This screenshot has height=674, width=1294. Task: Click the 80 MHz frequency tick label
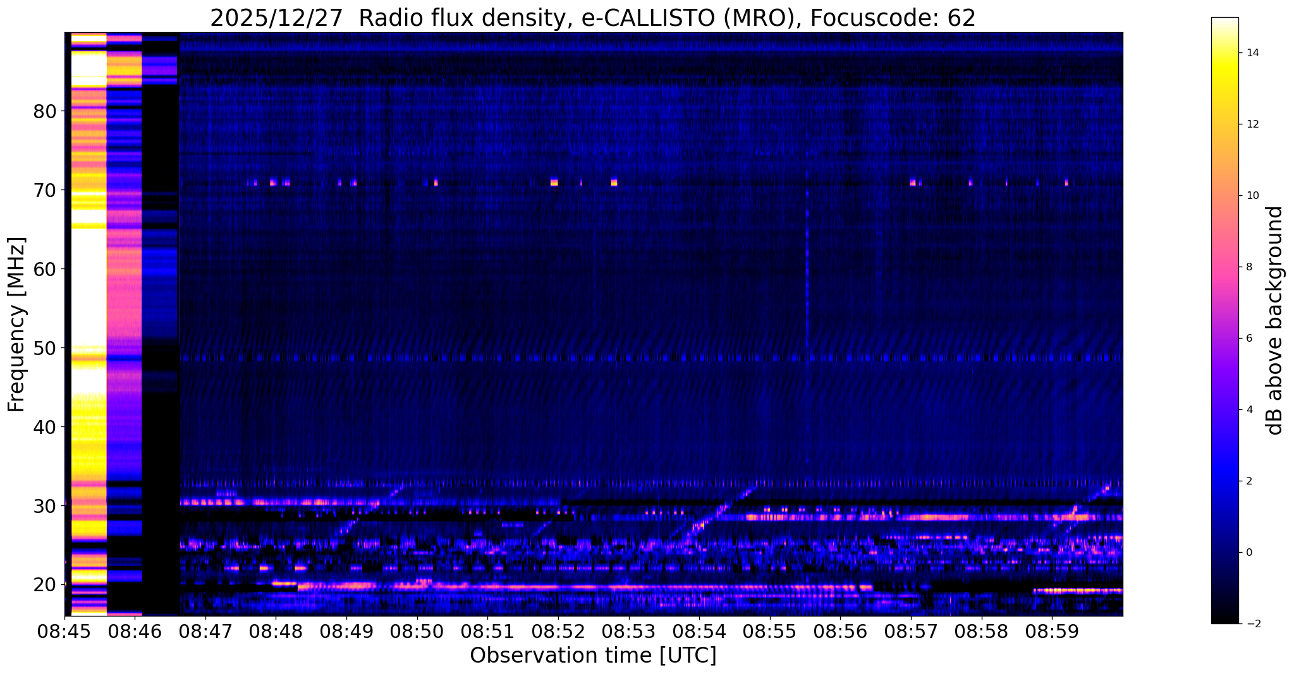pyautogui.click(x=45, y=111)
